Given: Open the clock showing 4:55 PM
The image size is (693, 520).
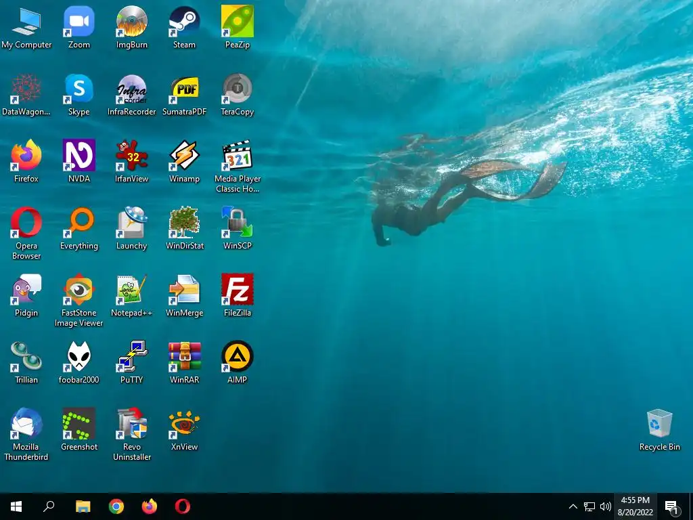Looking at the screenshot, I should pos(635,506).
